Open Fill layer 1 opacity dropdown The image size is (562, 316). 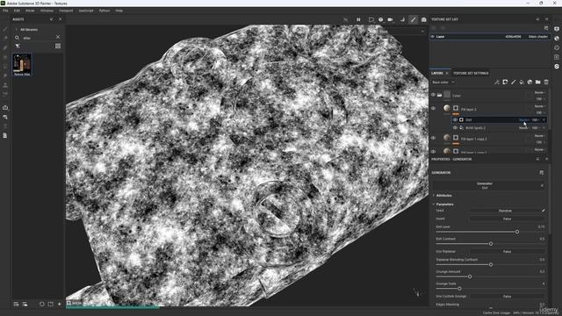[540, 112]
